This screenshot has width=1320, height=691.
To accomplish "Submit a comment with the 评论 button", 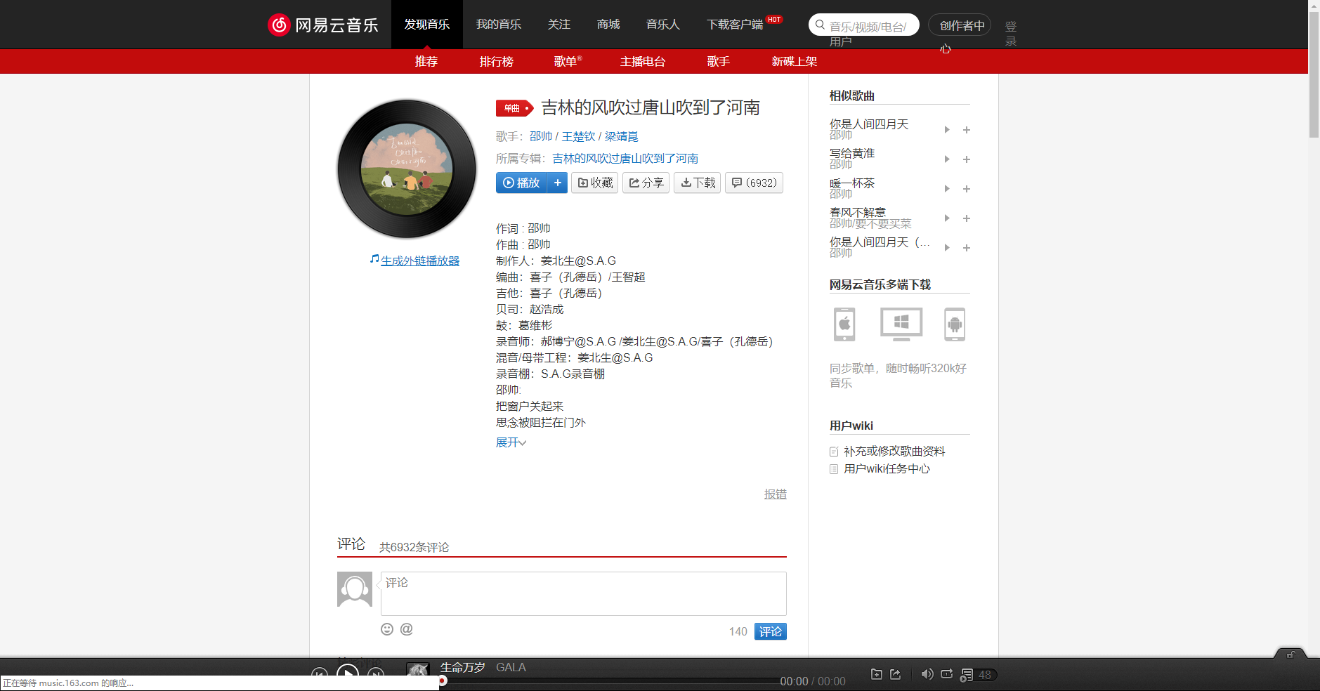I will pos(770,631).
